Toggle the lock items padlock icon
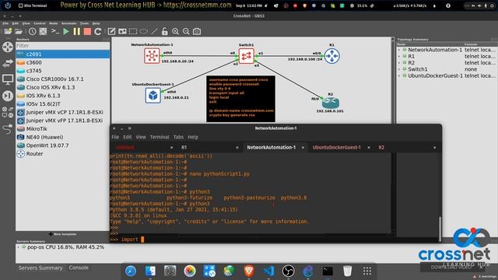498x280 pixels. click(x=164, y=31)
